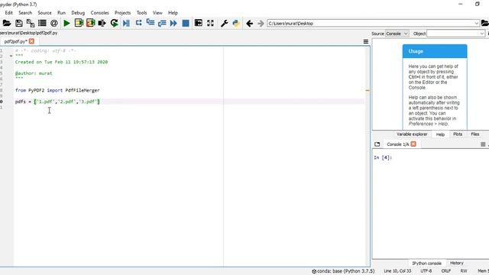Run current cell
The image size is (489, 275).
[x=79, y=23]
